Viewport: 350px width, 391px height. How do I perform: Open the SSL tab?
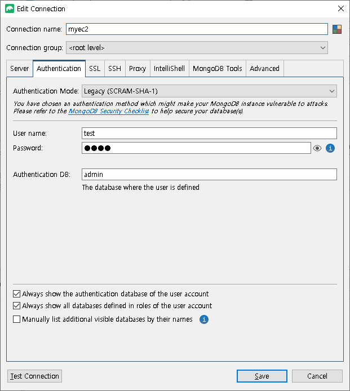tap(95, 69)
